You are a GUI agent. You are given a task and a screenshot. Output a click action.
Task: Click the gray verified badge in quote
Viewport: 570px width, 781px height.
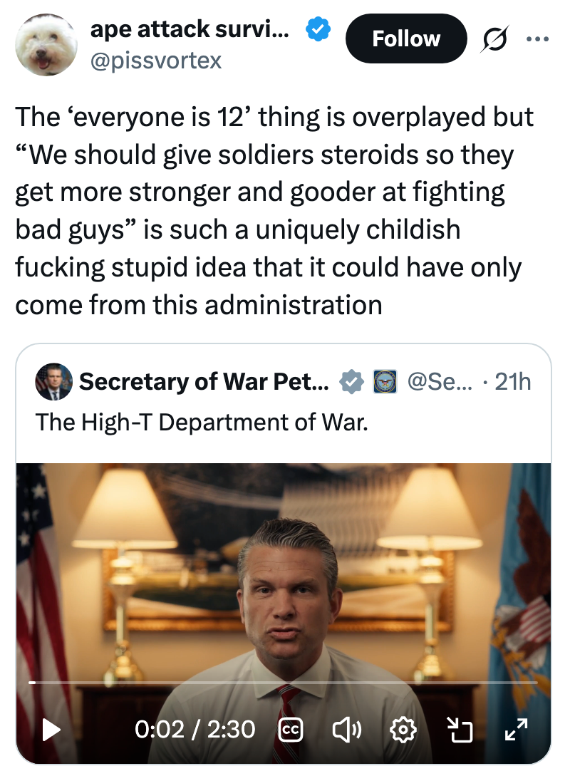pos(351,381)
